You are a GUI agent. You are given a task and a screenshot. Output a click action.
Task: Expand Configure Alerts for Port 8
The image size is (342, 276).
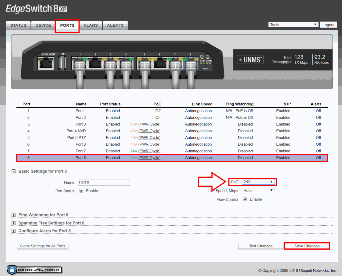coord(13,231)
